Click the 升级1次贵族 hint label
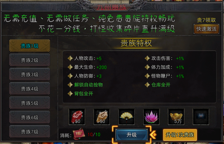This screenshot has width=224, height=144. (180, 135)
